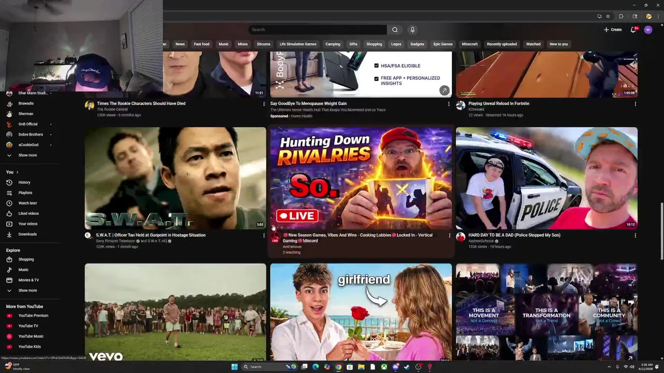The width and height of the screenshot is (664, 373).
Task: Open the Windows Start menu
Action: [234, 367]
